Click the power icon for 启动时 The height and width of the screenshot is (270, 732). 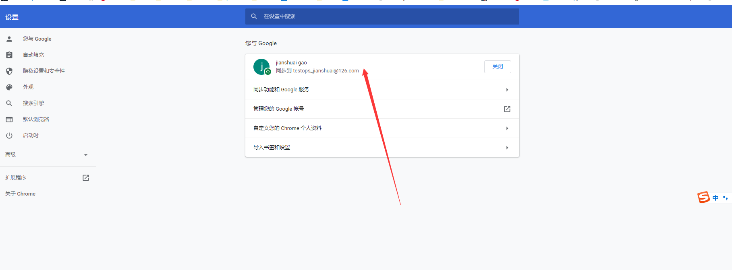[x=9, y=136]
